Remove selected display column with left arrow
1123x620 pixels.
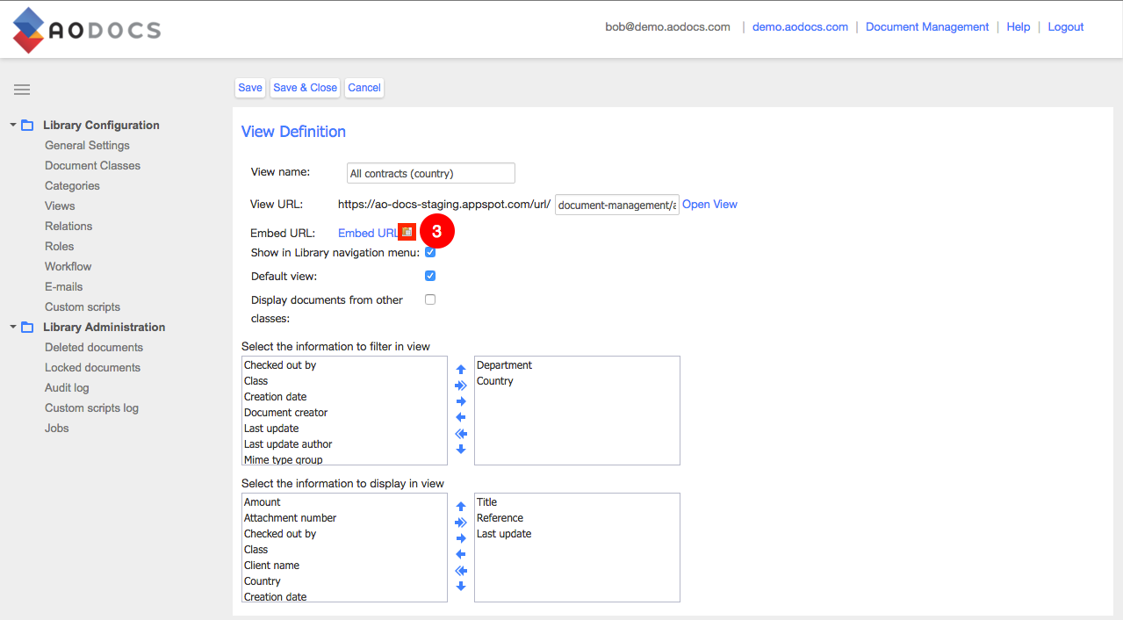pyautogui.click(x=461, y=554)
